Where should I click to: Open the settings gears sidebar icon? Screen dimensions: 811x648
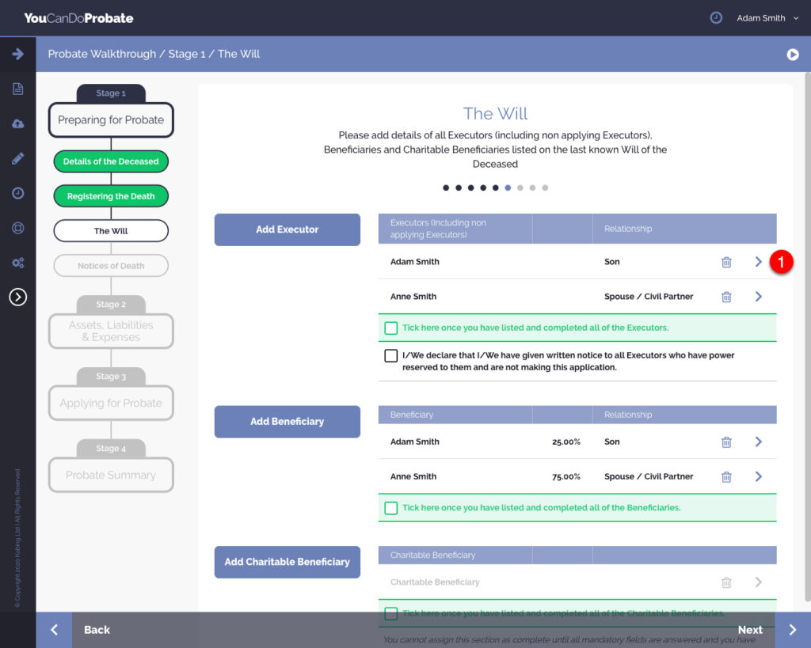click(x=17, y=263)
